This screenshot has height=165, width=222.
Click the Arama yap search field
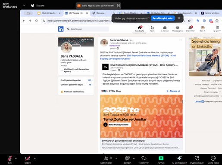point(87,29)
